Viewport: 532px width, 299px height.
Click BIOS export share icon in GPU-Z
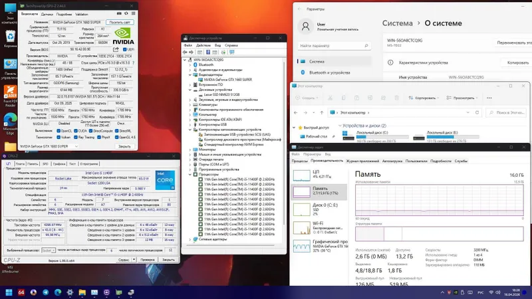[x=116, y=49]
